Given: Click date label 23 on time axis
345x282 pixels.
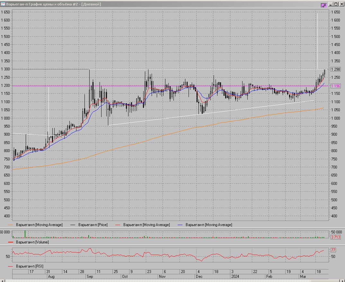Looking at the screenshot, I should pyautogui.click(x=149, y=272).
